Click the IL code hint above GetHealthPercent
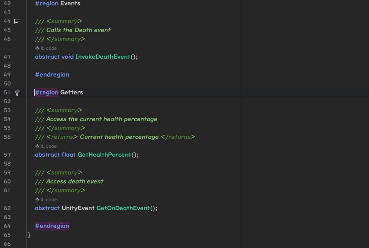369x248 pixels. click(46, 146)
